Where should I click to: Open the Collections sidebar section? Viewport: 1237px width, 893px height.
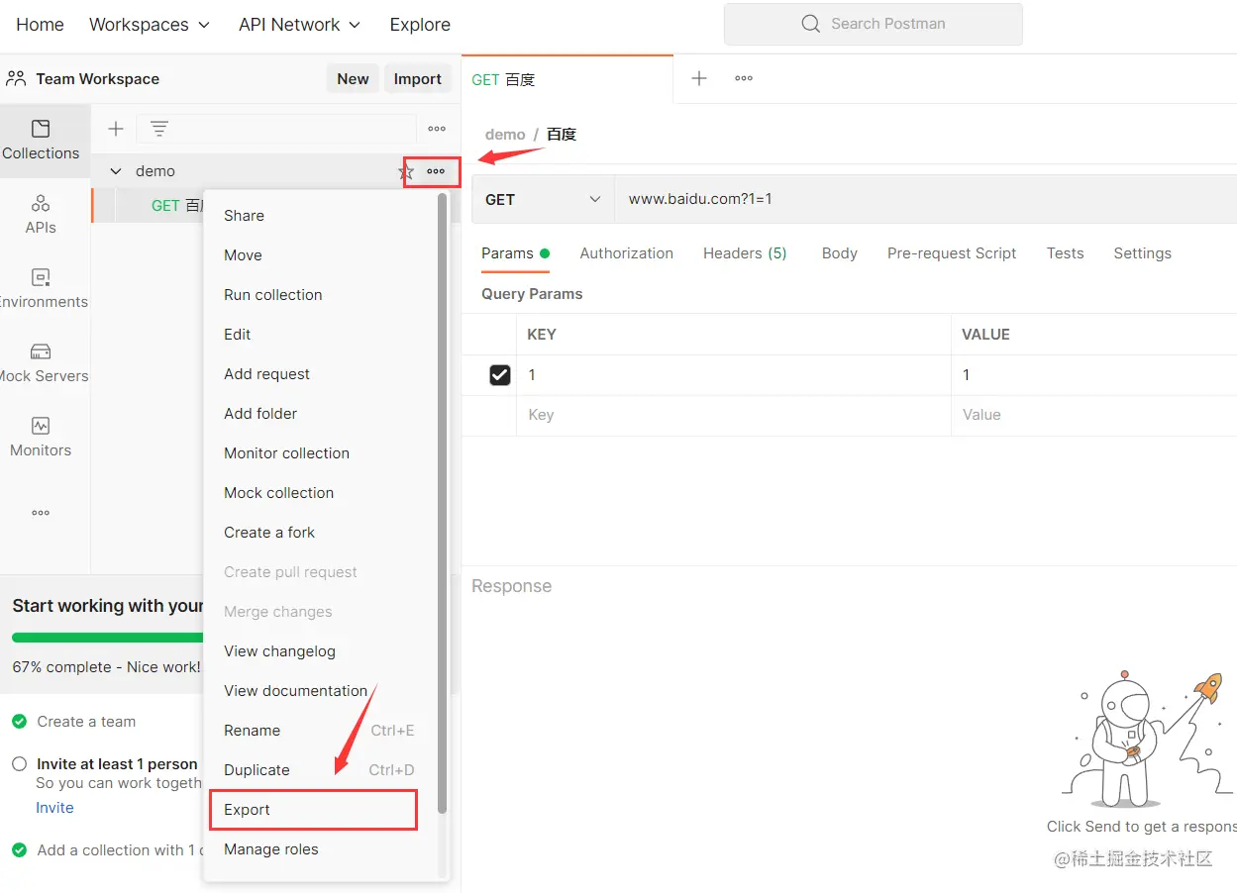[41, 141]
